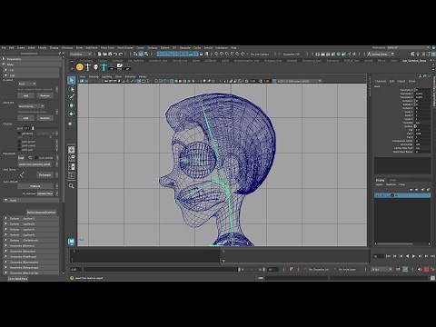Open the menu set dropdown on the status line
The width and height of the screenshot is (436, 327).
(x=81, y=54)
